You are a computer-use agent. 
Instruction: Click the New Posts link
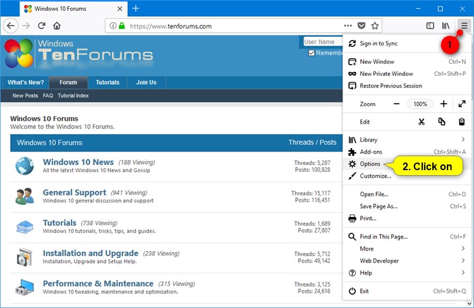[25, 95]
